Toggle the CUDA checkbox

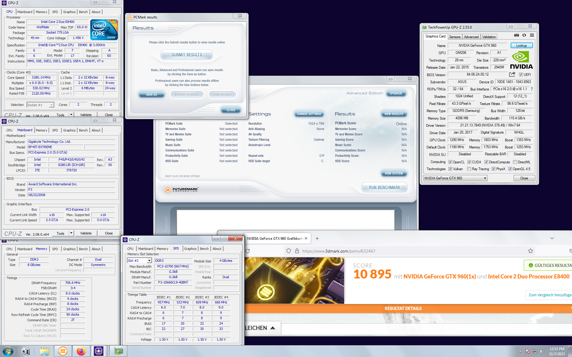click(x=469, y=162)
